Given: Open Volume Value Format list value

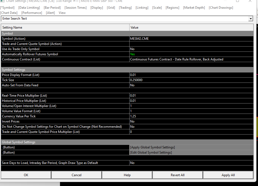Looking at the screenshot, I should pyautogui.click(x=191, y=111).
